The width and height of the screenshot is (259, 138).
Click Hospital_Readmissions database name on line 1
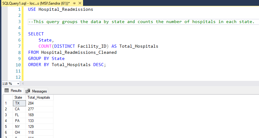(66, 10)
